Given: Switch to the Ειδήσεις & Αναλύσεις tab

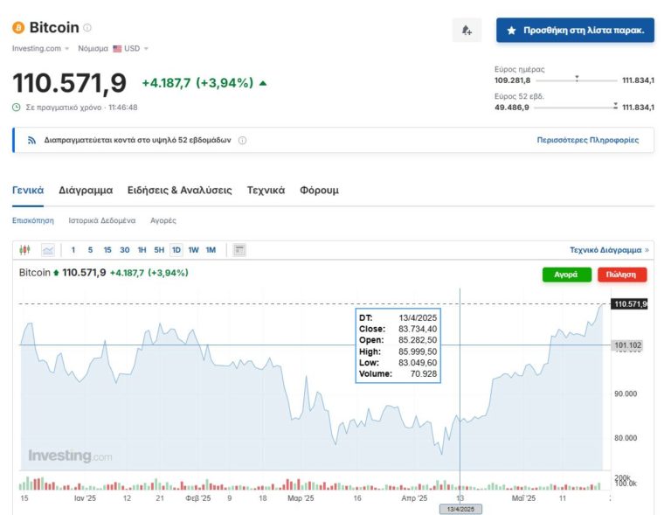Looking at the screenshot, I should 179,190.
